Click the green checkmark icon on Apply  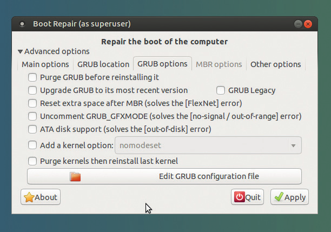(279, 197)
